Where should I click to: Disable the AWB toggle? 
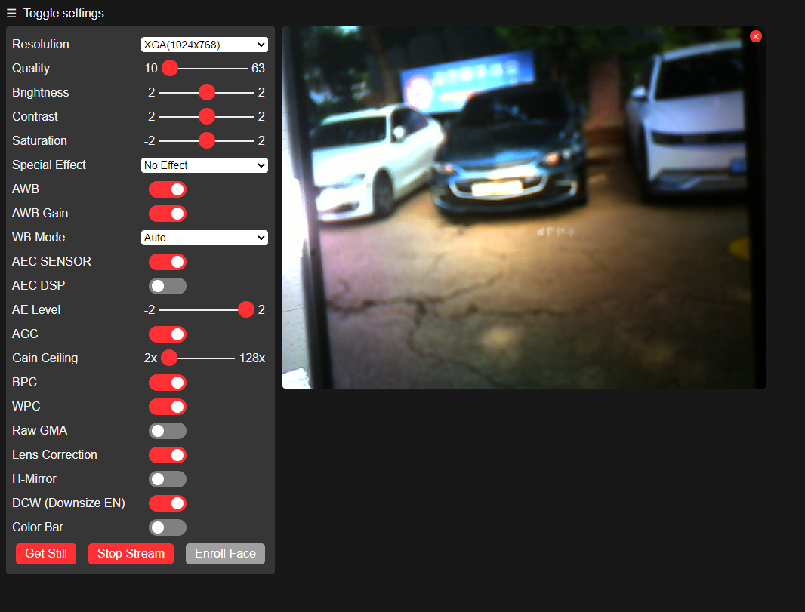(168, 189)
